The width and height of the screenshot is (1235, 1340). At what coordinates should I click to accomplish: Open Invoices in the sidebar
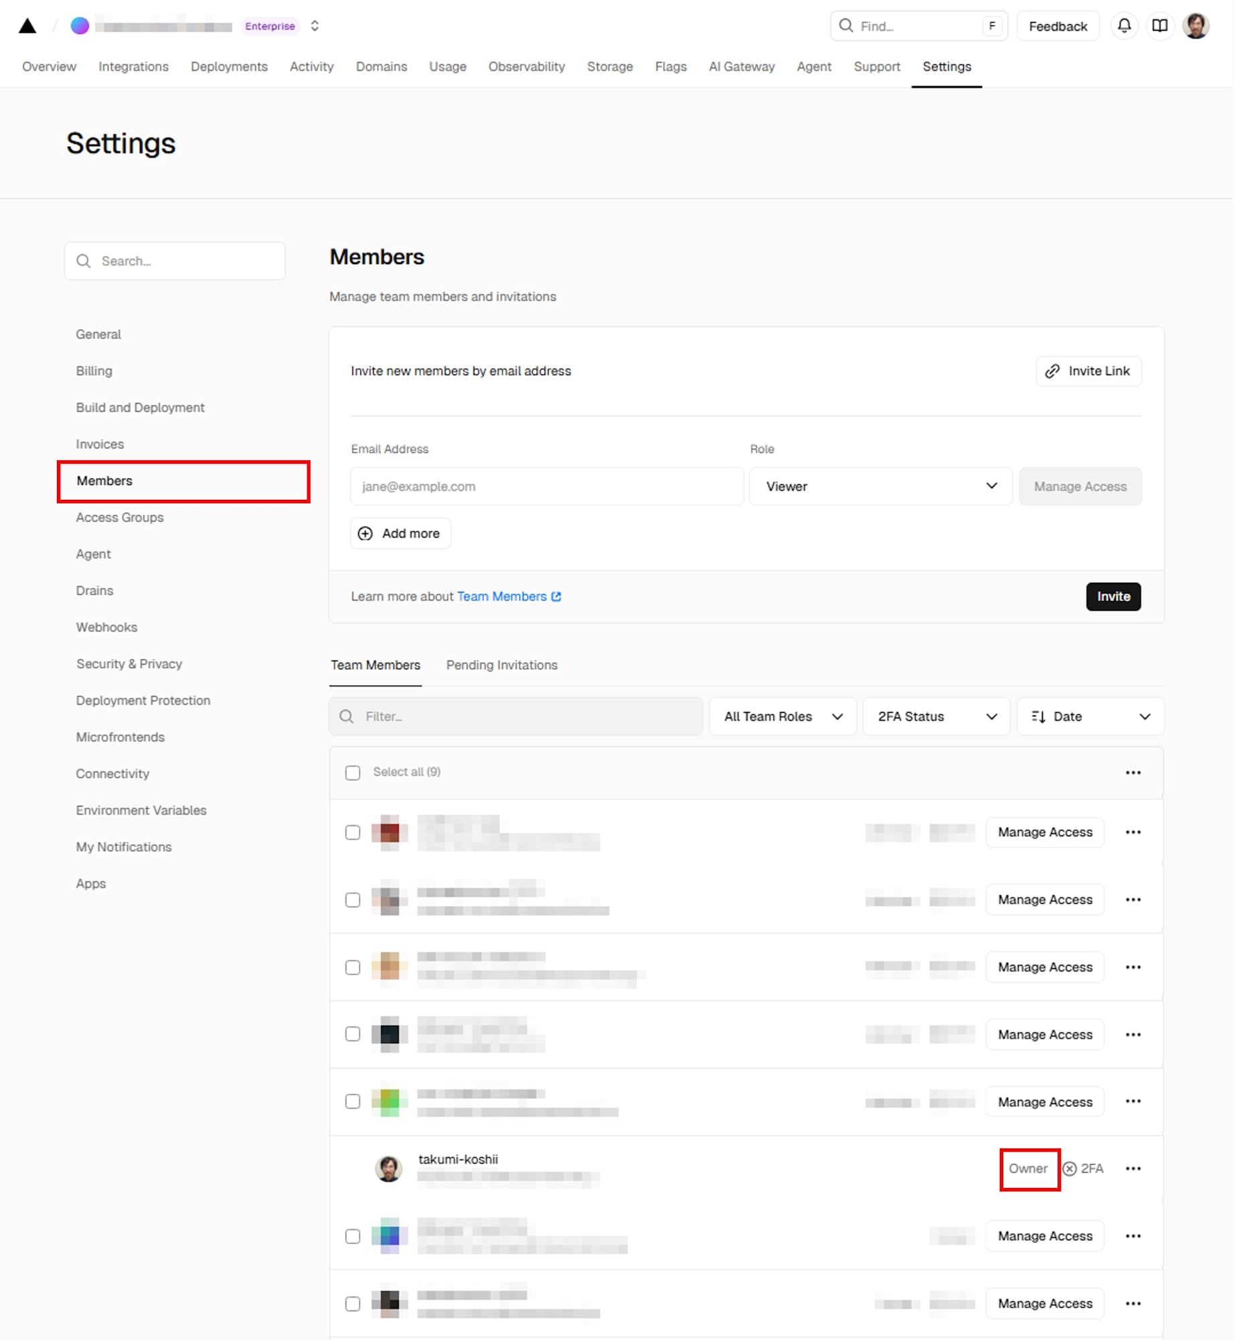click(100, 444)
